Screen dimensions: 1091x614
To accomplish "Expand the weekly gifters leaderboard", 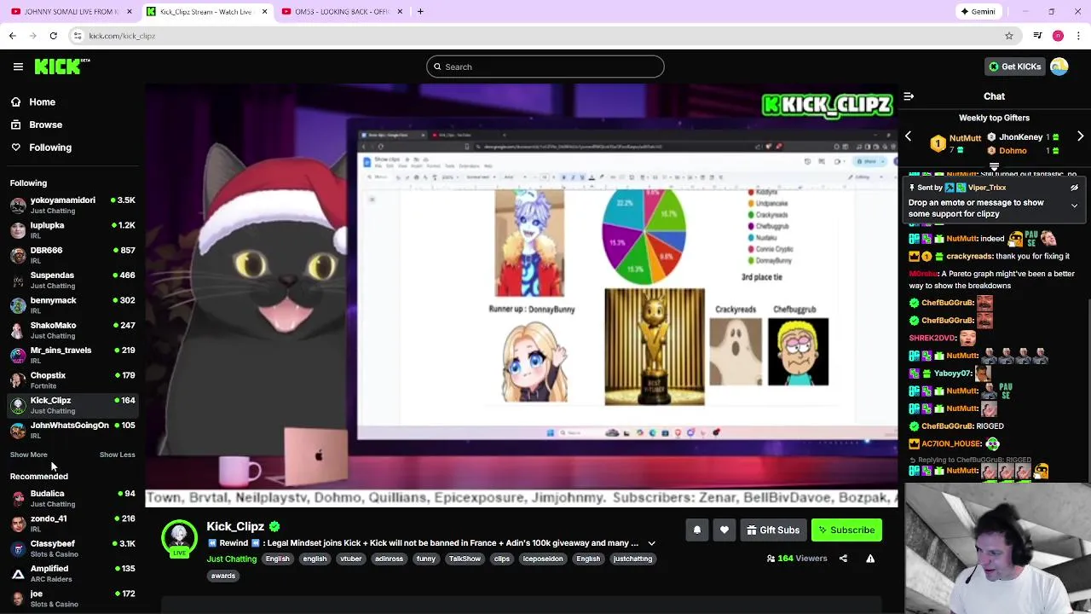I will click(x=994, y=167).
